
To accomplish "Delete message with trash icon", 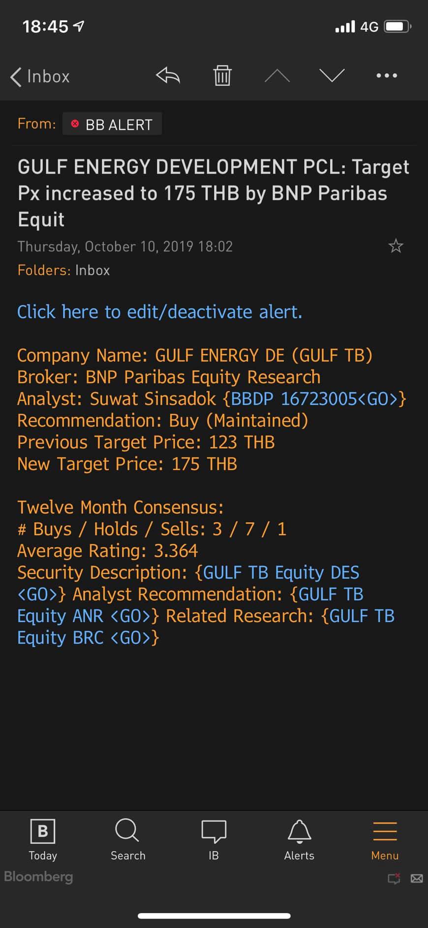I will tap(222, 76).
